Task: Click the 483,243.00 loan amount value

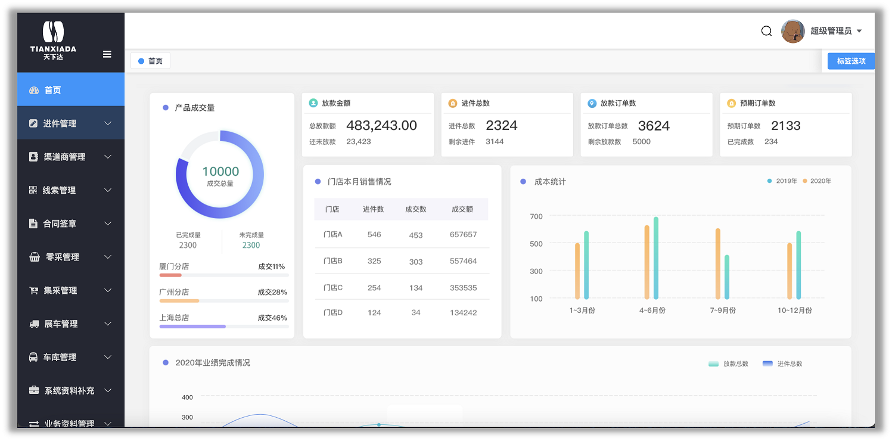Action: pyautogui.click(x=381, y=125)
